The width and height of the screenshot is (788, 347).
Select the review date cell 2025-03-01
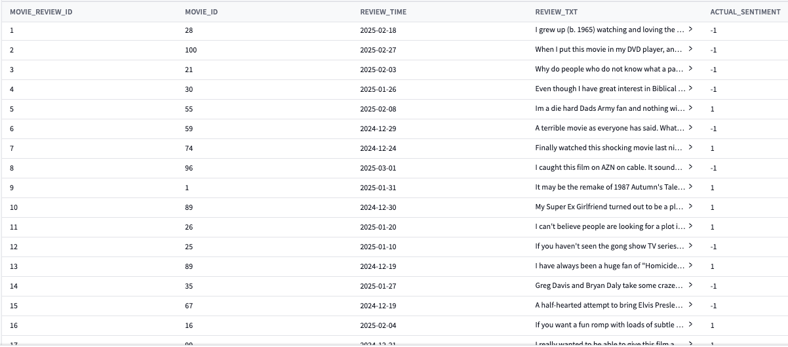tap(378, 168)
